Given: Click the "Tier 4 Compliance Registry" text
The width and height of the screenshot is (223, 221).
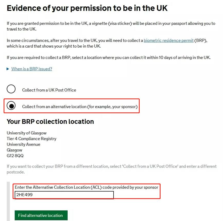Looking at the screenshot, I should pos(31,139).
